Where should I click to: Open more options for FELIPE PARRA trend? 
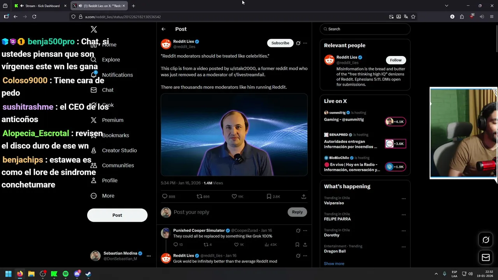[x=403, y=215]
